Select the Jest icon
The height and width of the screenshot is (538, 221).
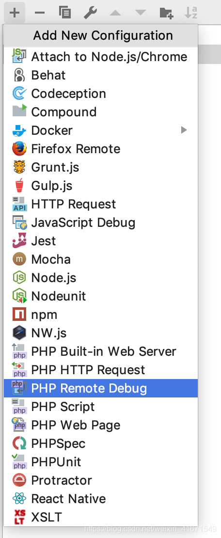(x=19, y=241)
